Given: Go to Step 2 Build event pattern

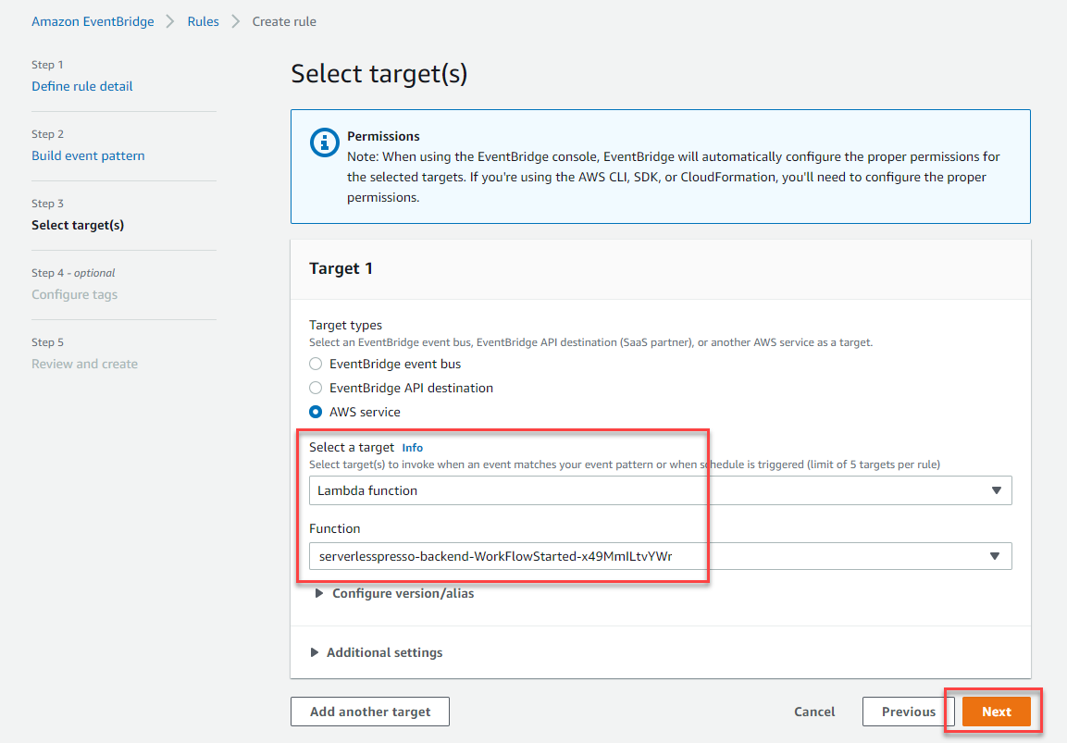Looking at the screenshot, I should (x=88, y=155).
